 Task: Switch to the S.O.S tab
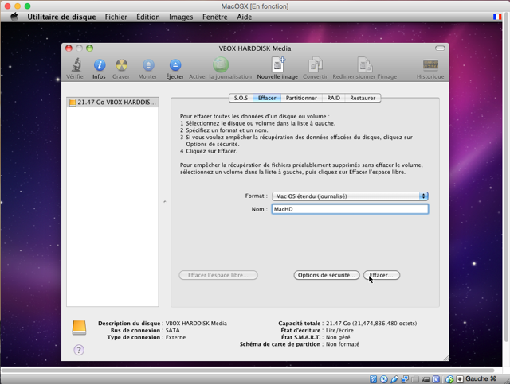(241, 98)
